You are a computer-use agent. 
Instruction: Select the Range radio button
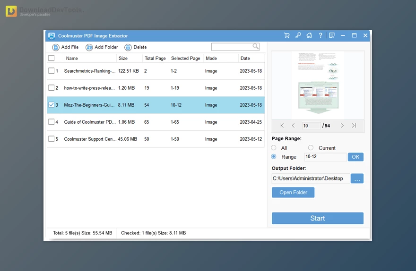pos(274,157)
